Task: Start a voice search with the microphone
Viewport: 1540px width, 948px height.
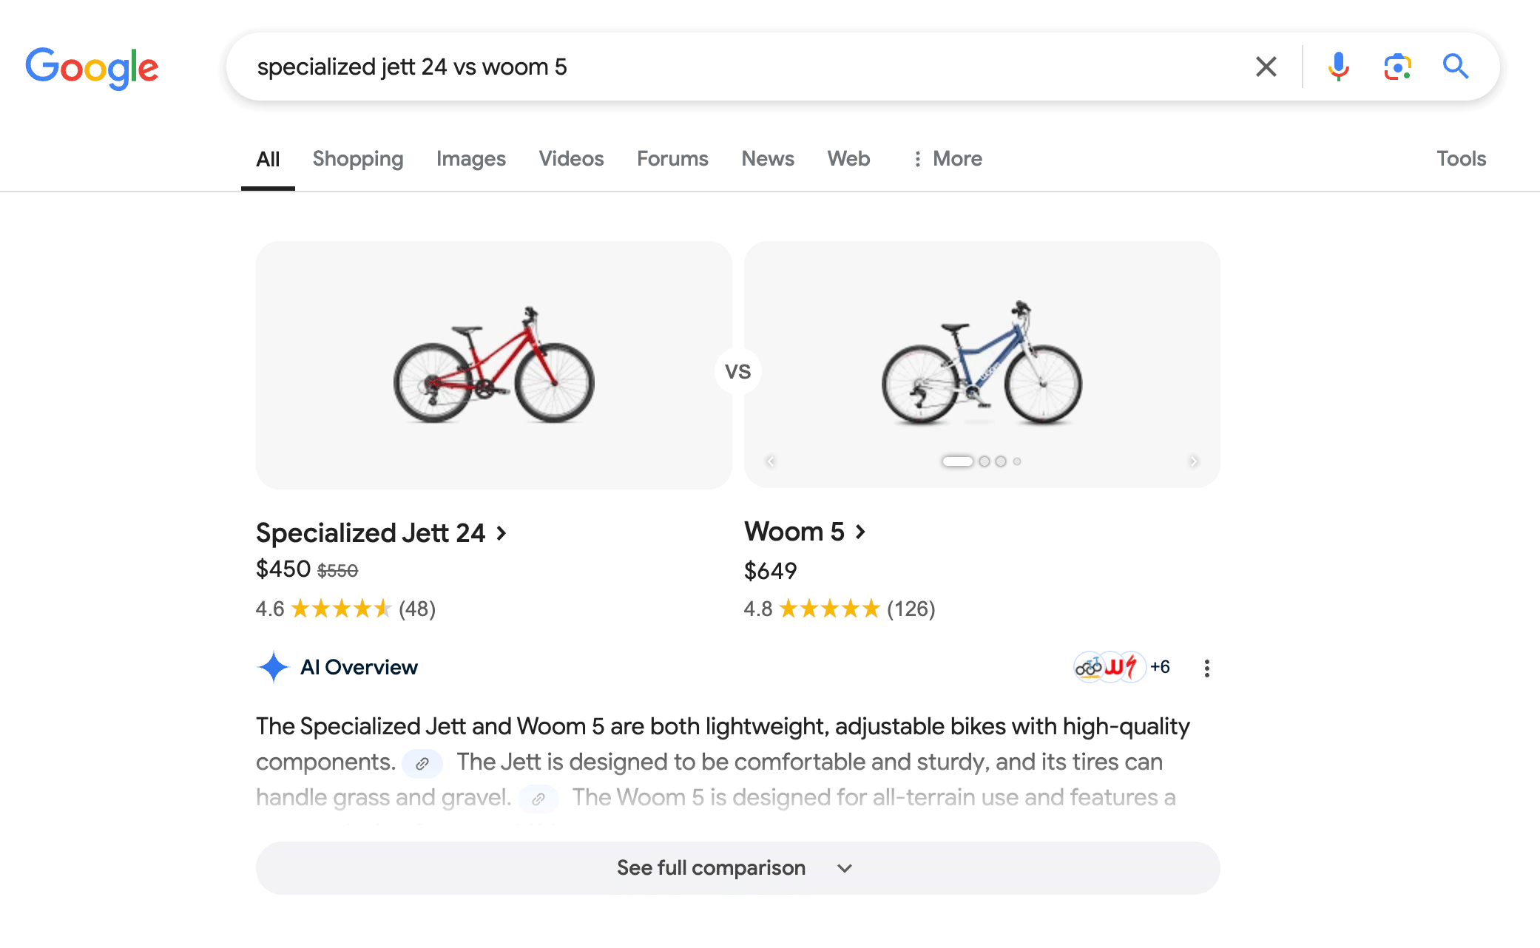Action: click(x=1337, y=67)
